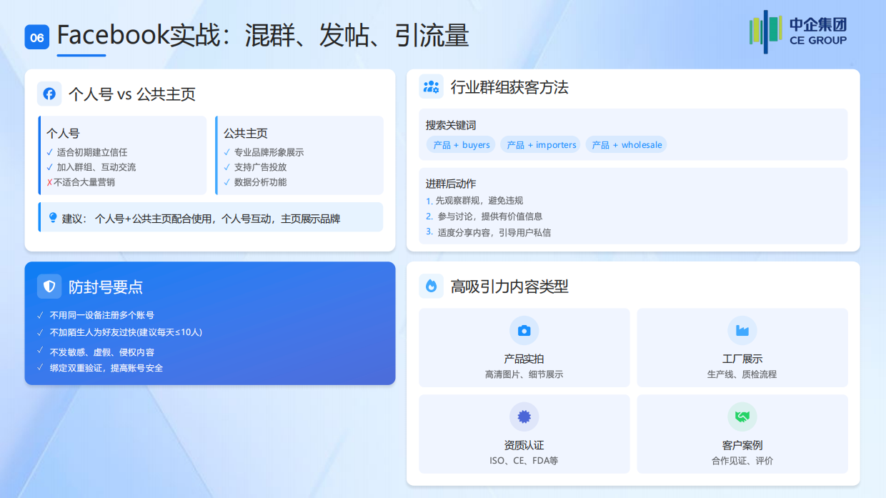Click the Facebook logo icon
Screen dimensions: 886x498
(x=49, y=94)
